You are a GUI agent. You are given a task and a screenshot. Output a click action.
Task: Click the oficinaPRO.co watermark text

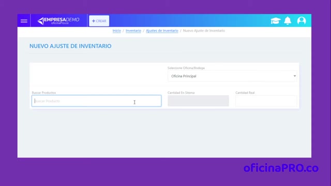coord(281,168)
